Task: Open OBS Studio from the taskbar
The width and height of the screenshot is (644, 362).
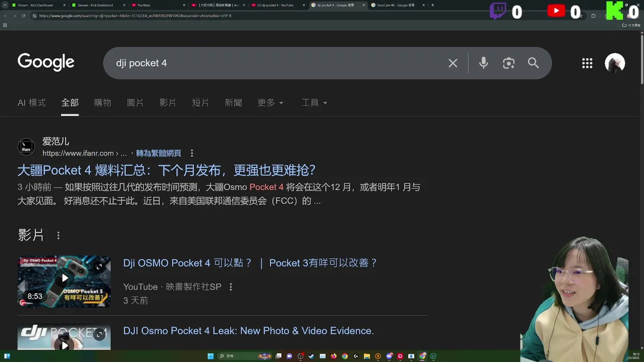Action: coord(300,356)
